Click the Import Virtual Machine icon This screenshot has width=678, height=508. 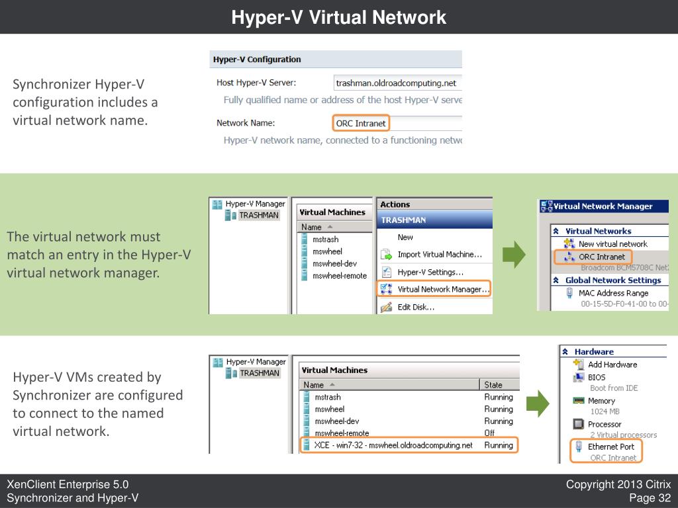pyautogui.click(x=386, y=255)
